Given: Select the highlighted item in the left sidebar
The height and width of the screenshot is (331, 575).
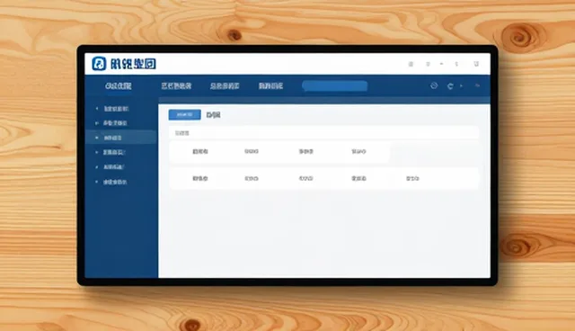Looking at the screenshot, I should point(121,138).
